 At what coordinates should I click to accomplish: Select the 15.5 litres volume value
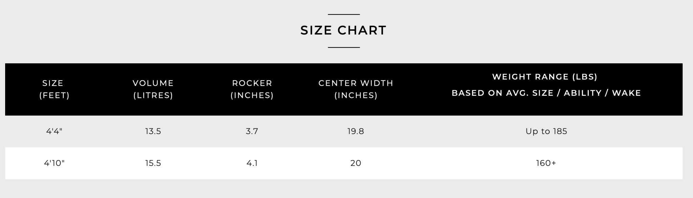point(153,163)
